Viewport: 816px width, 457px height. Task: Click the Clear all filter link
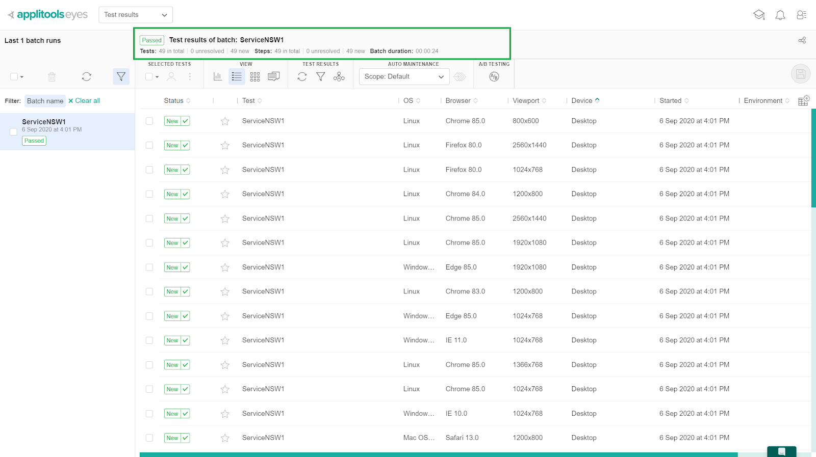[85, 101]
